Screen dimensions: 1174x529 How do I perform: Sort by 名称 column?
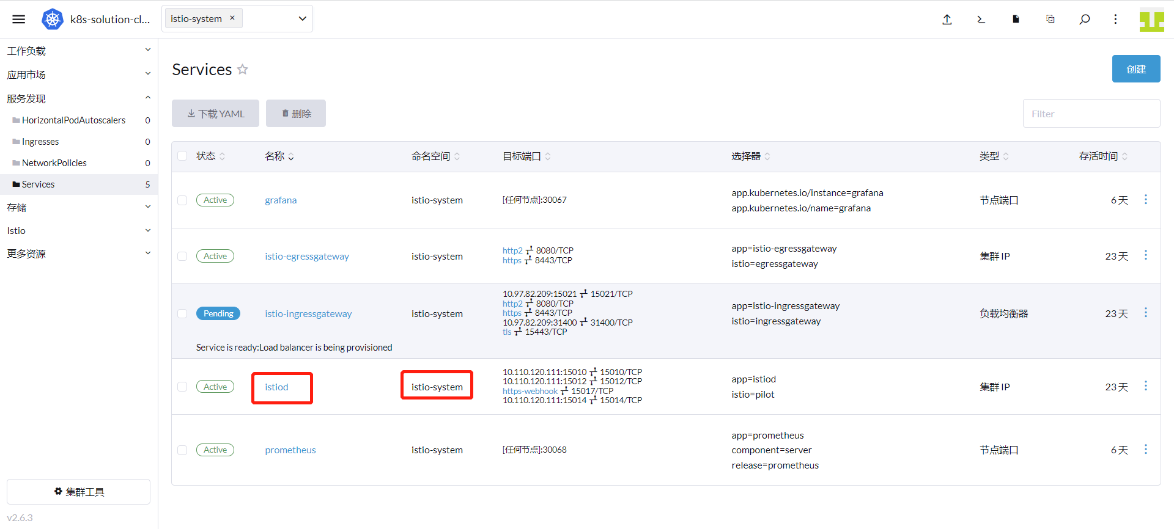[x=279, y=156]
